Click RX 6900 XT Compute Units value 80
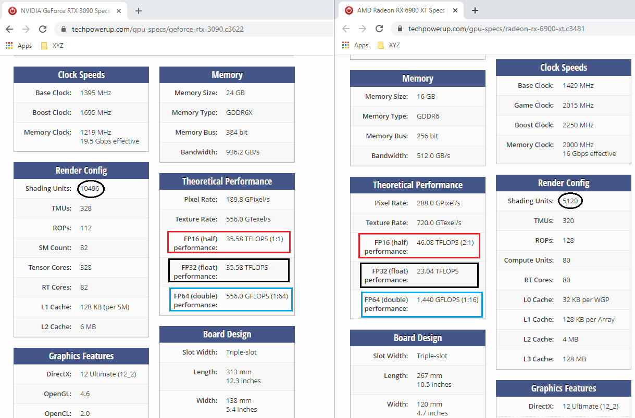The height and width of the screenshot is (418, 635). point(567,260)
